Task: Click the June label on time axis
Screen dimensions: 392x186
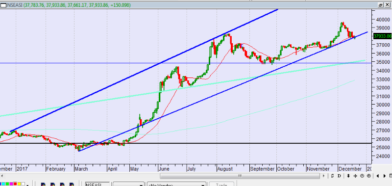Action: point(164,169)
